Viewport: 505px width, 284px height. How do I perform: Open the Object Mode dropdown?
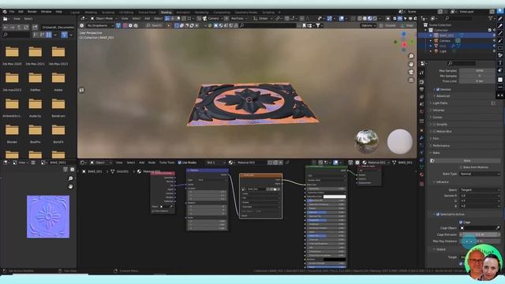point(104,18)
